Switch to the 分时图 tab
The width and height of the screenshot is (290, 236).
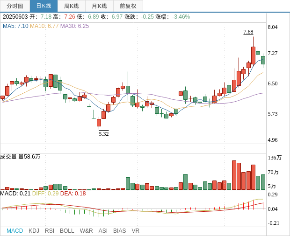click(x=15, y=6)
